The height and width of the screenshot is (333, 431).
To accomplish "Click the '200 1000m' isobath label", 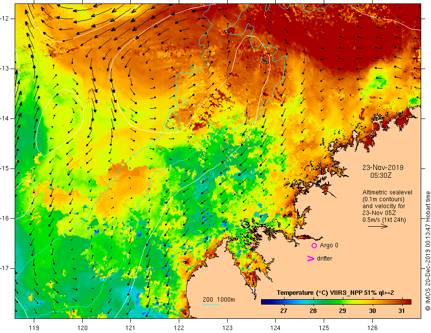I will pos(219,300).
